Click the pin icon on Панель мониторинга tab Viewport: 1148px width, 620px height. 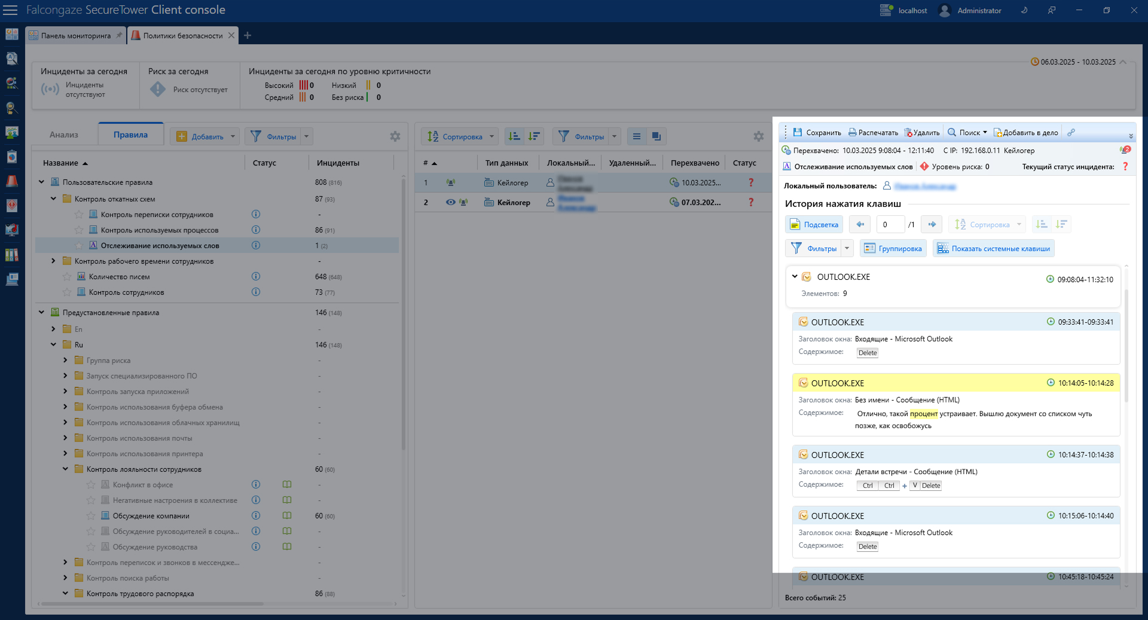[x=118, y=35]
